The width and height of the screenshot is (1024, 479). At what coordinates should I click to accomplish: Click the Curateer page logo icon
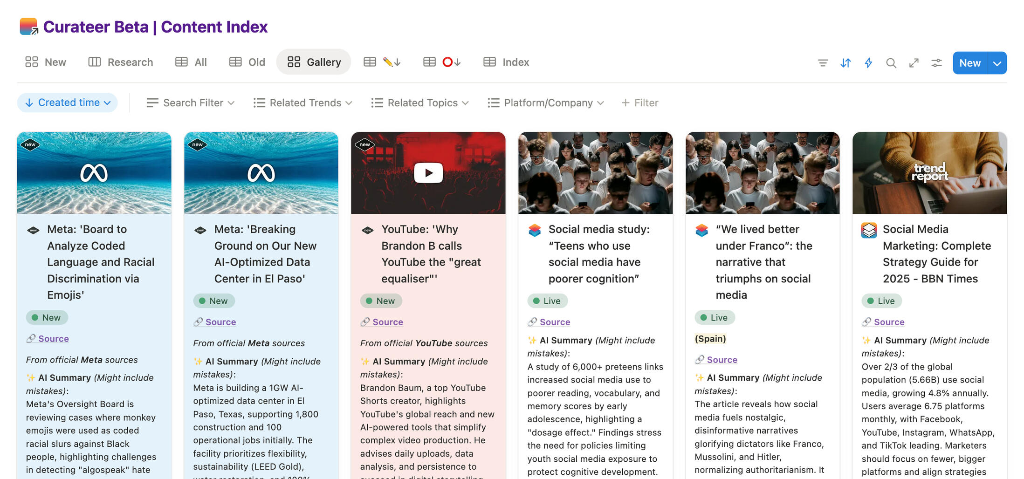28,27
